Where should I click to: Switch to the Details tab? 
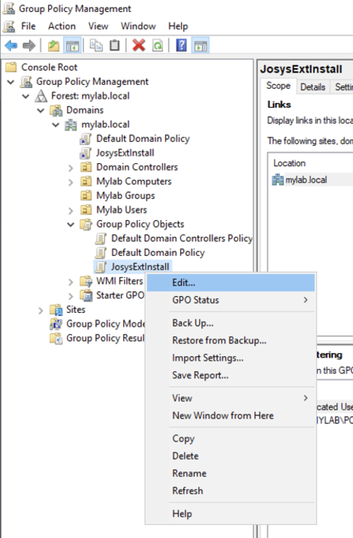pos(312,87)
